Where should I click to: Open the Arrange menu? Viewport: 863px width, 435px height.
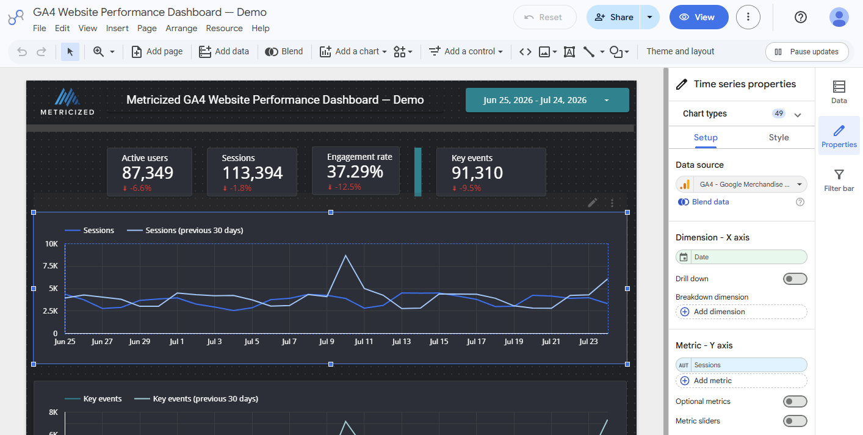(181, 28)
